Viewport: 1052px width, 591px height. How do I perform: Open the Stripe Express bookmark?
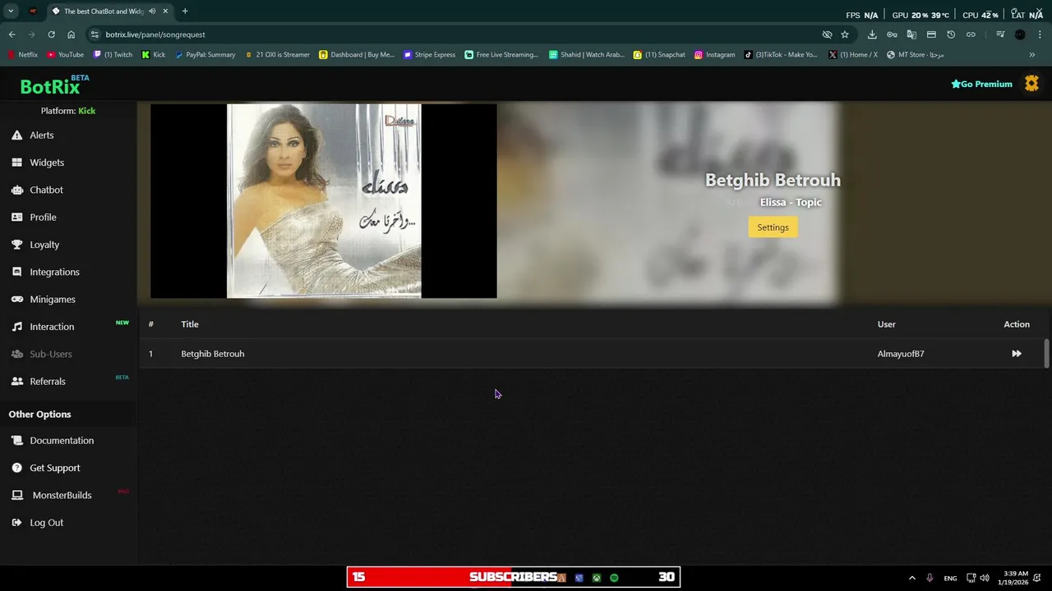[x=429, y=55]
